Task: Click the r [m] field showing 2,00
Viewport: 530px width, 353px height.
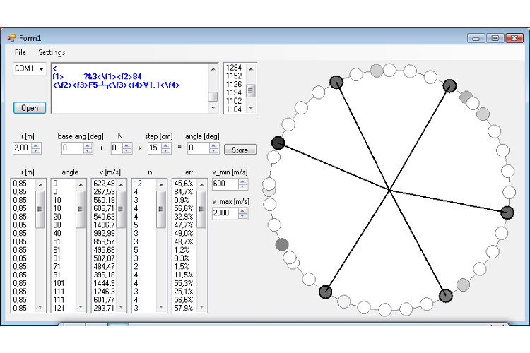Action: (21, 148)
